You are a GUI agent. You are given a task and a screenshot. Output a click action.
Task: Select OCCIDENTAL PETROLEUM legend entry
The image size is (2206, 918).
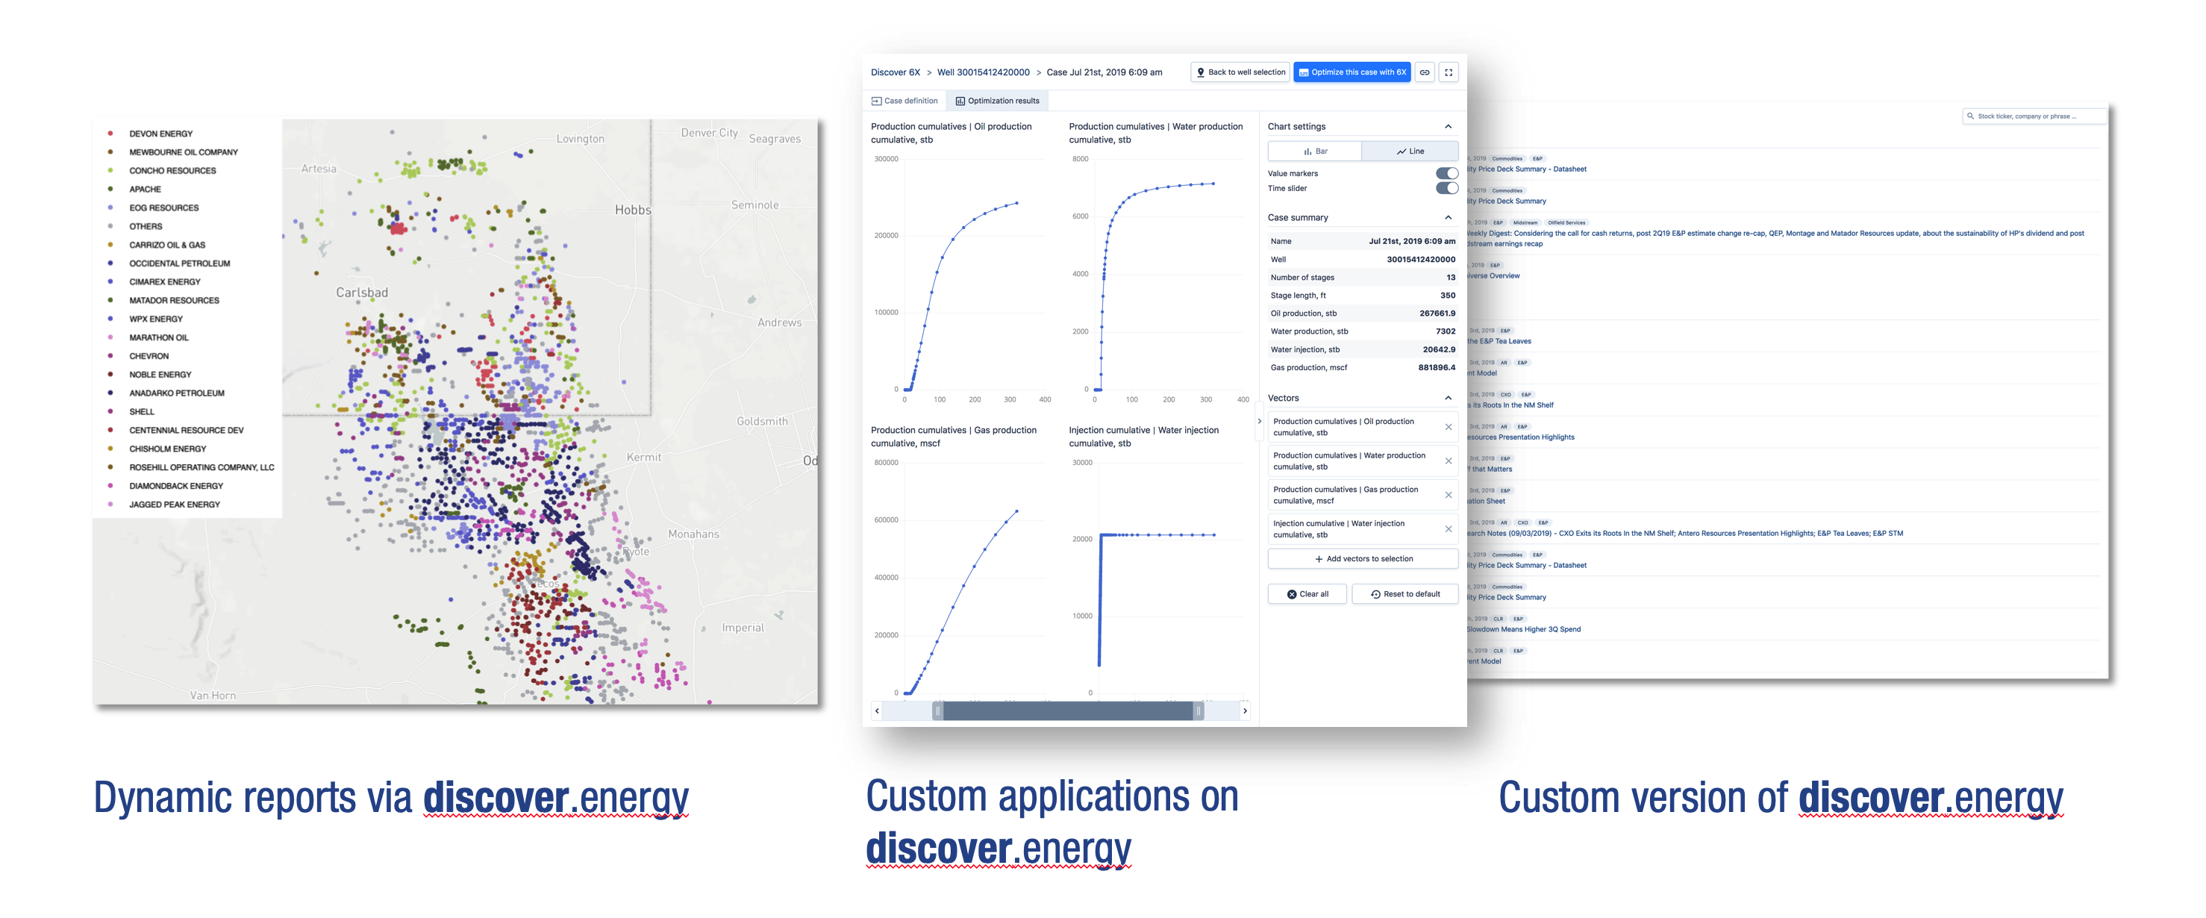pyautogui.click(x=179, y=263)
